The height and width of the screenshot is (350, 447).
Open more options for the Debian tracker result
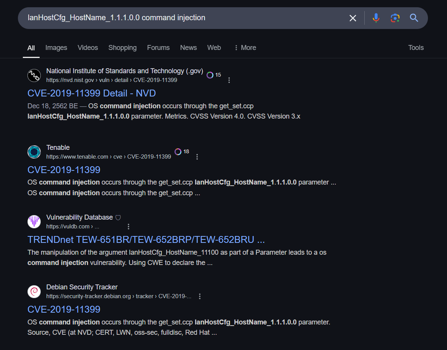point(200,296)
